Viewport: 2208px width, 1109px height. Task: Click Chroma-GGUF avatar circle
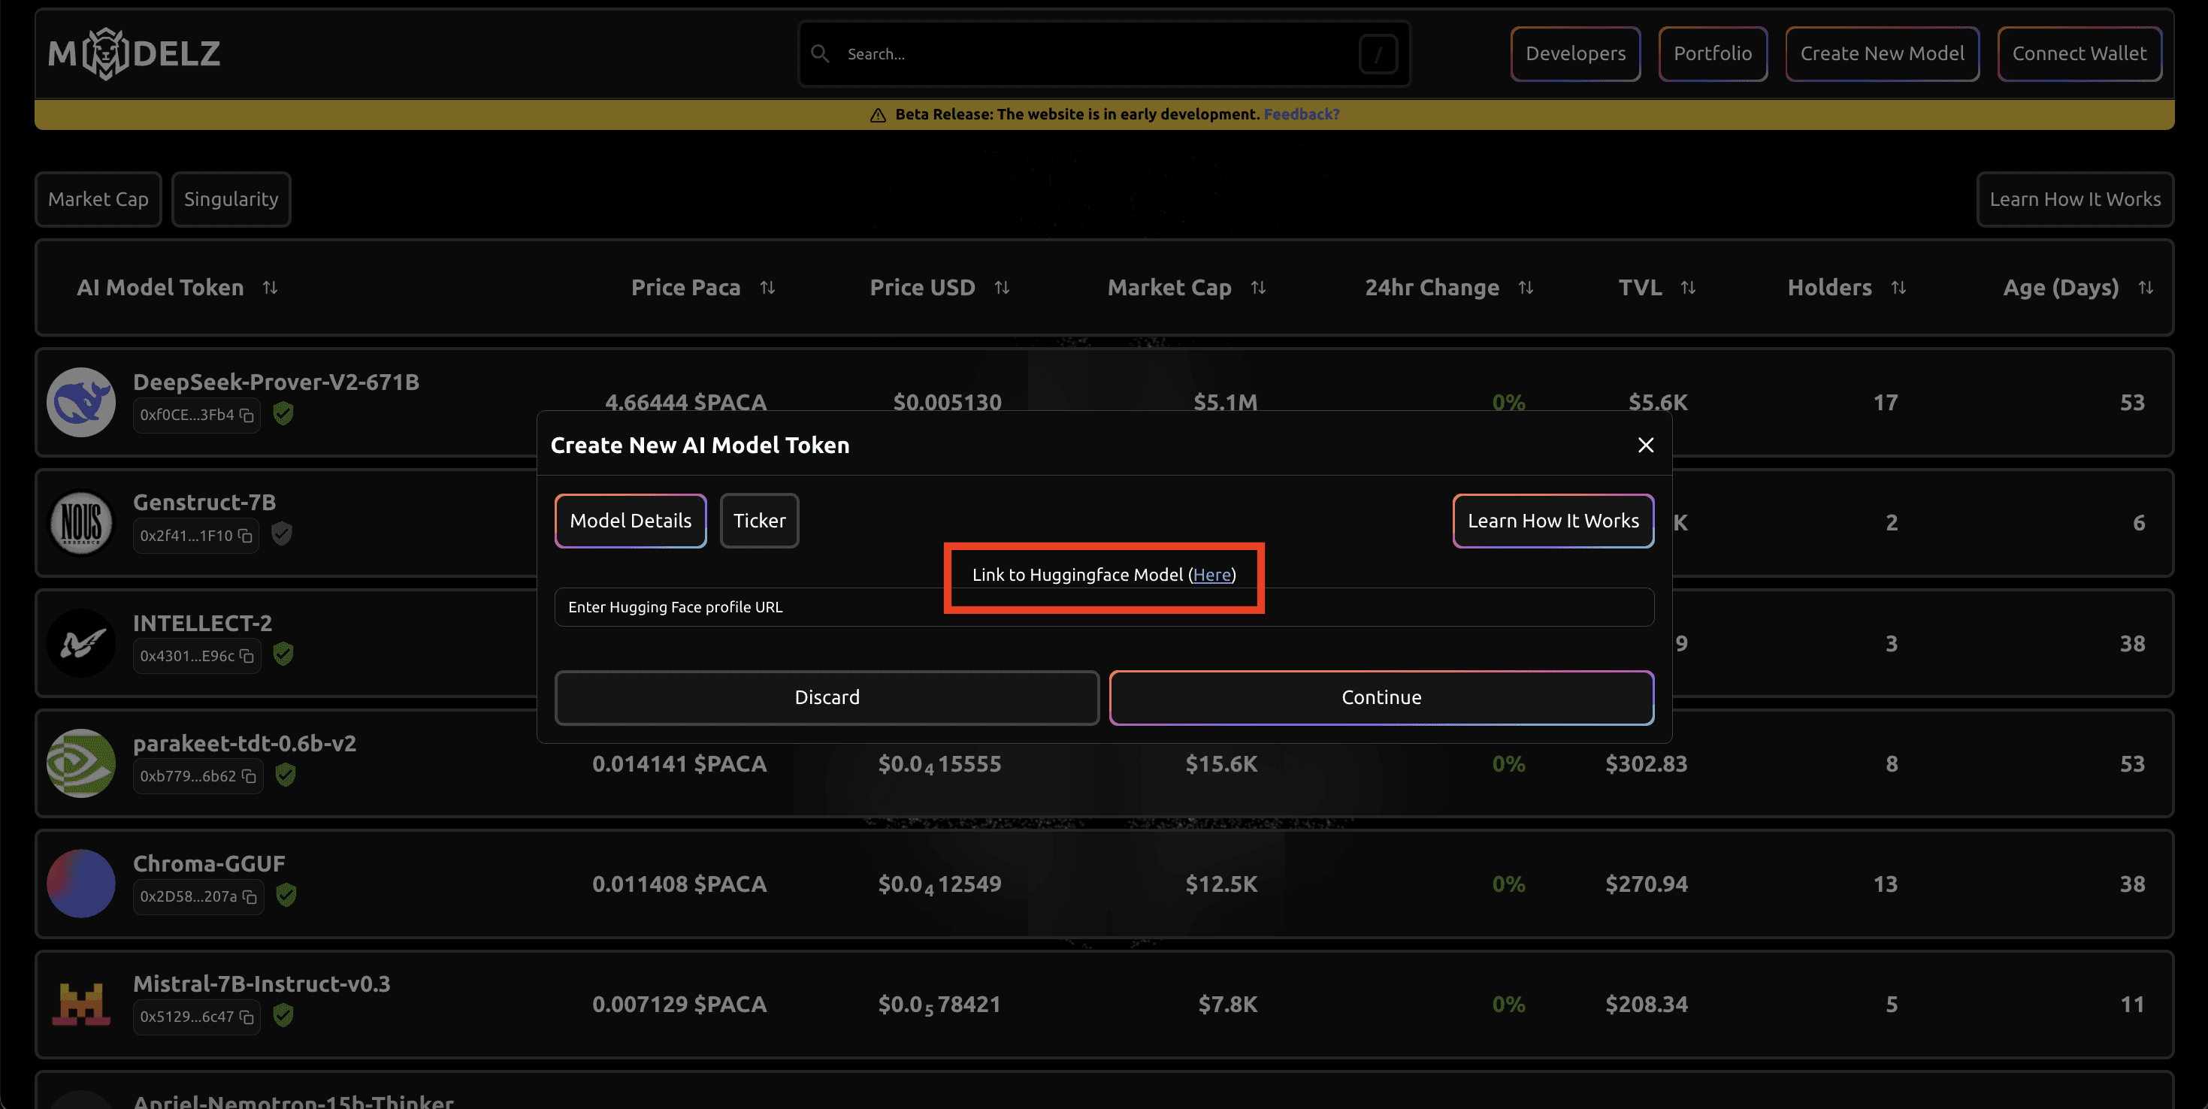click(81, 883)
